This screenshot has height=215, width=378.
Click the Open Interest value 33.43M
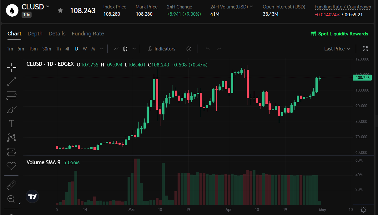[270, 14]
